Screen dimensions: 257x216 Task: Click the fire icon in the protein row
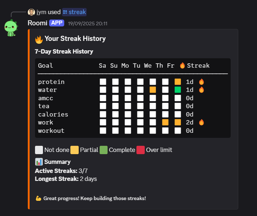201,82
